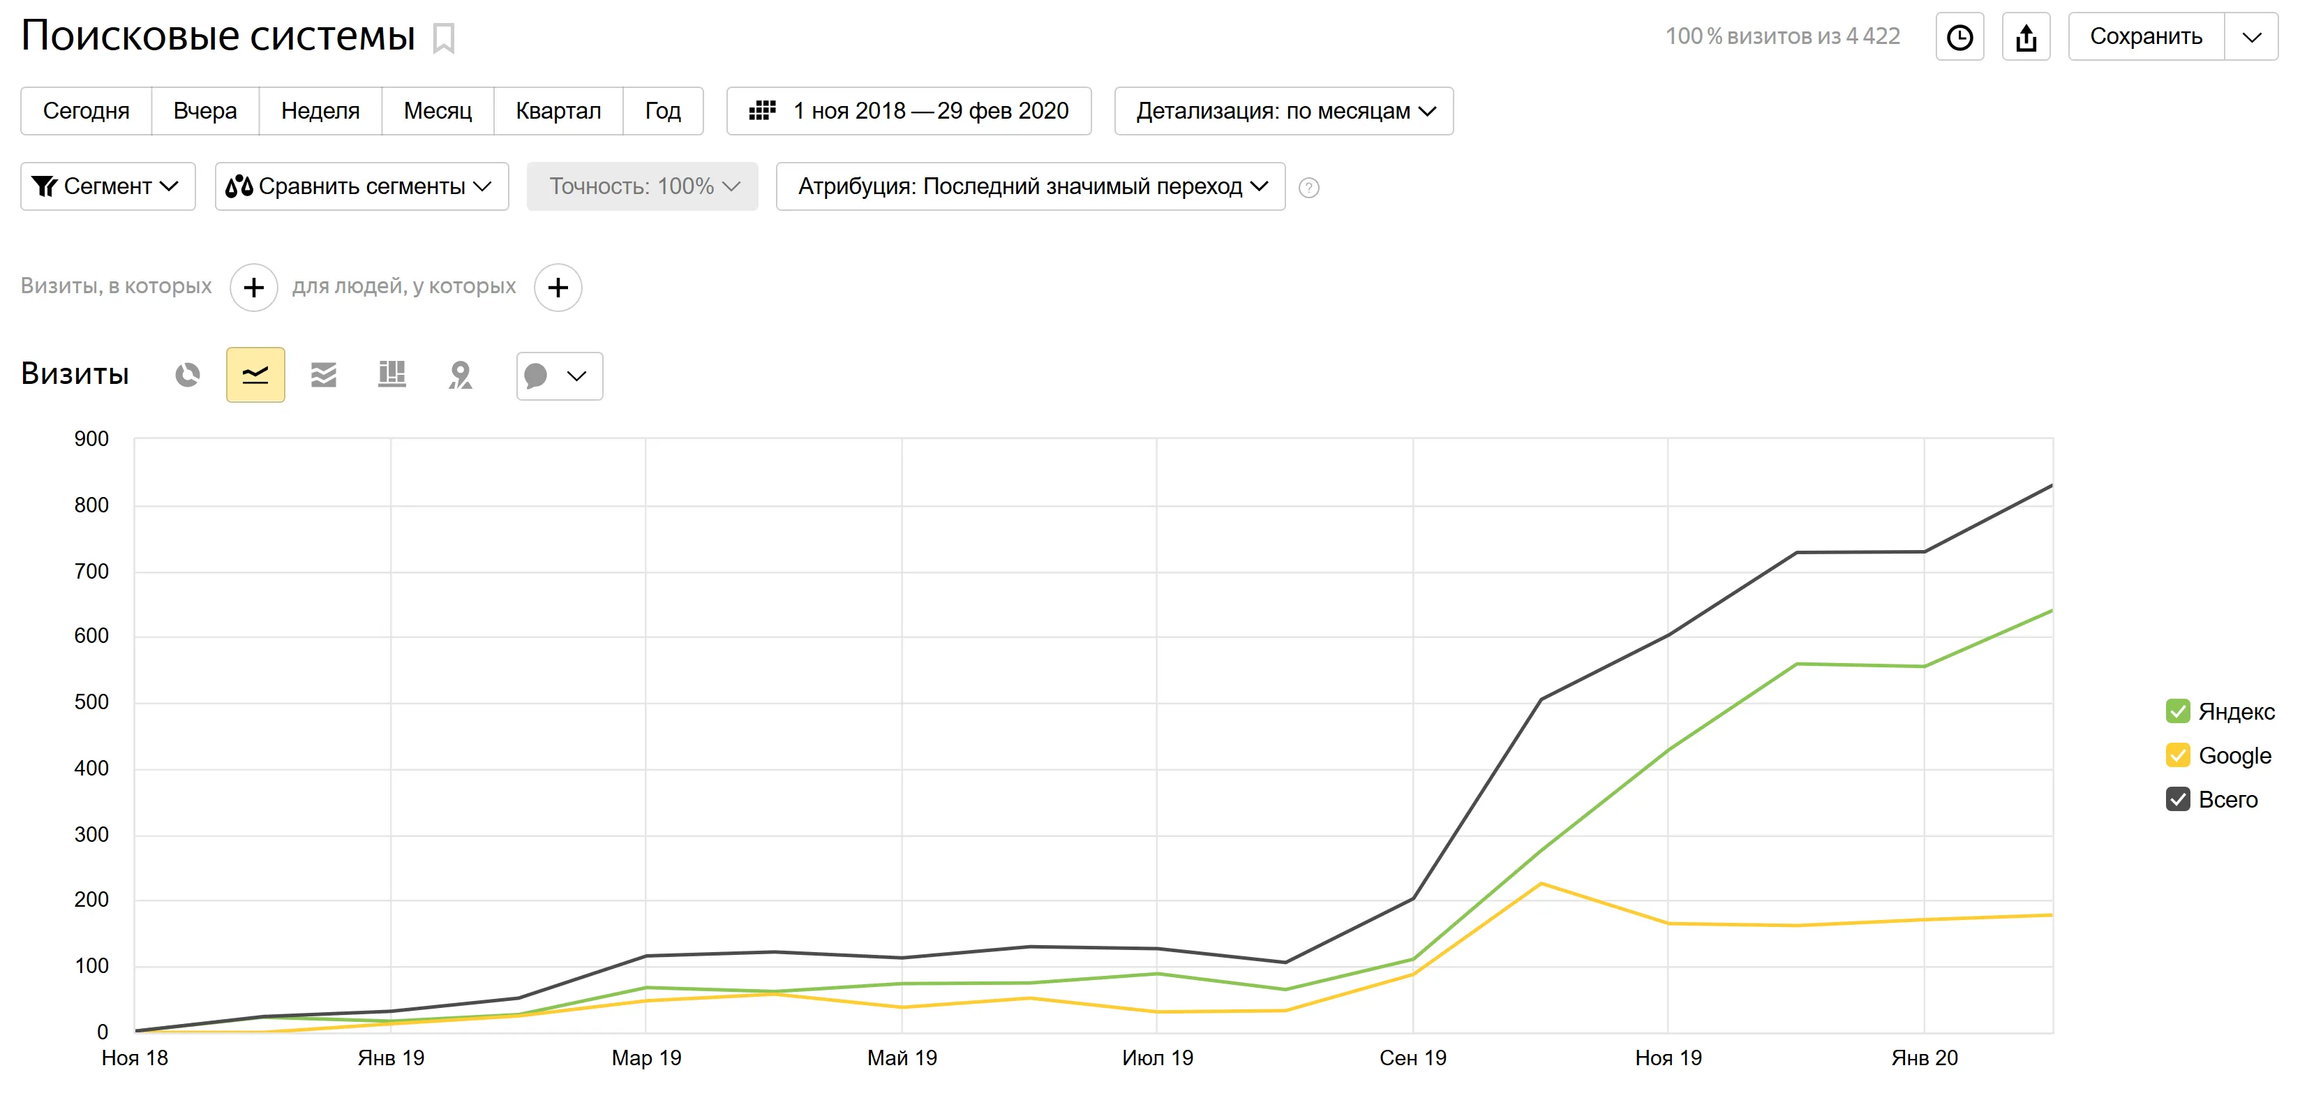Viewport: 2300px width, 1098px height.
Task: Click the export share icon
Action: pyautogui.click(x=2026, y=36)
